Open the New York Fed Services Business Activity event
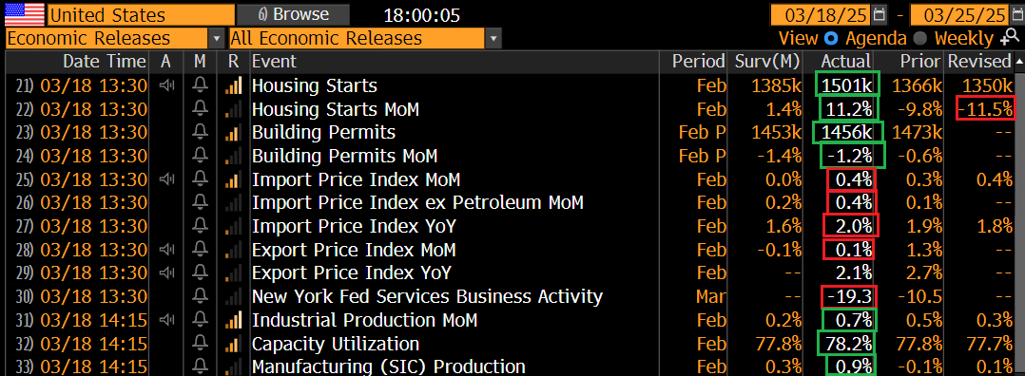This screenshot has width=1025, height=376. pyautogui.click(x=427, y=297)
